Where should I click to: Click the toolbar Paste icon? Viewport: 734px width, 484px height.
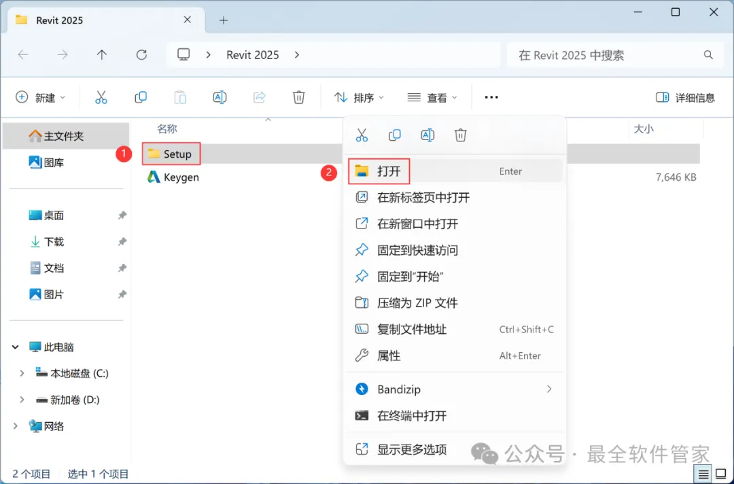[180, 97]
